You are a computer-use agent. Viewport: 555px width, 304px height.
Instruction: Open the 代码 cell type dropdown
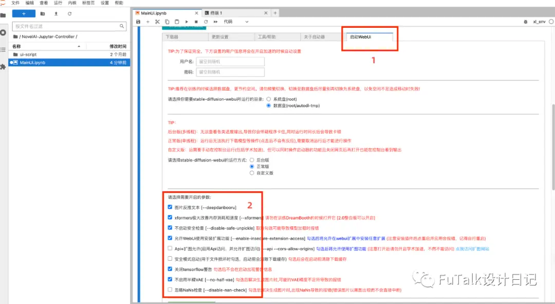(x=236, y=22)
